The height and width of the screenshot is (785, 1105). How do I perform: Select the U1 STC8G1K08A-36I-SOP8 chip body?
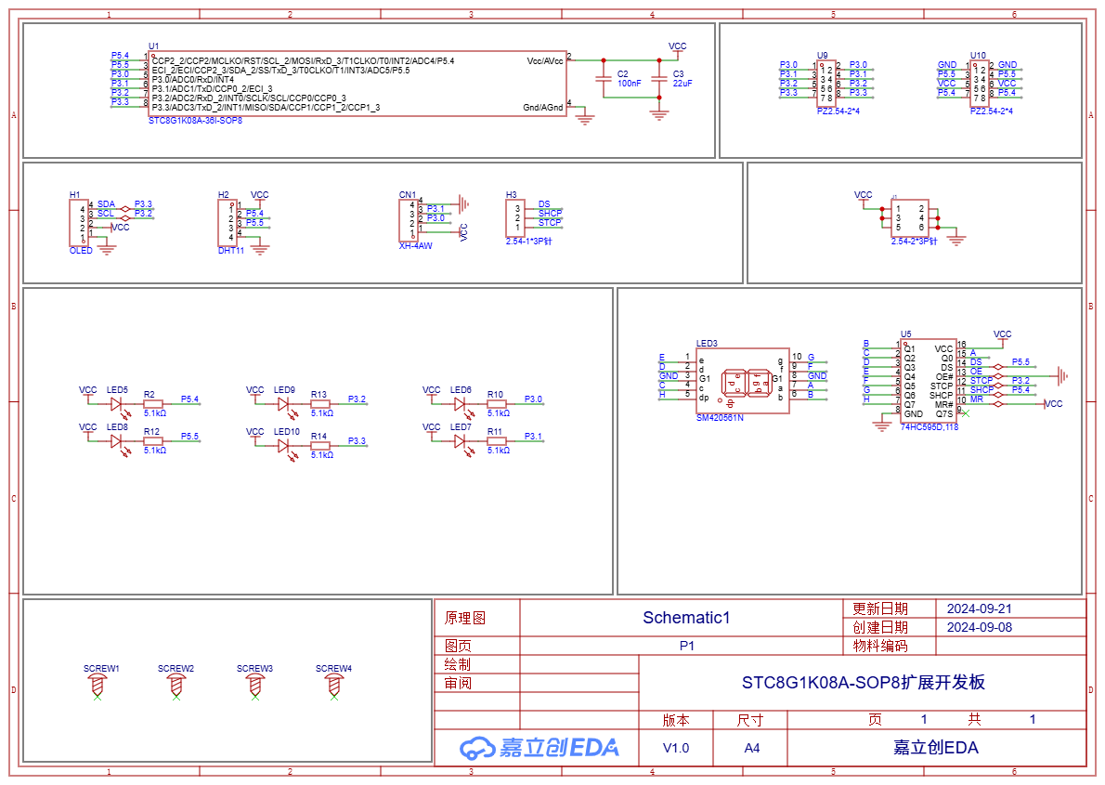(x=357, y=84)
